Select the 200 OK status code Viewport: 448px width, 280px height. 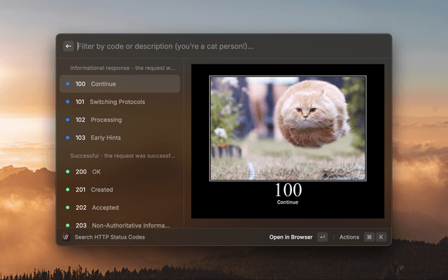[x=120, y=171]
